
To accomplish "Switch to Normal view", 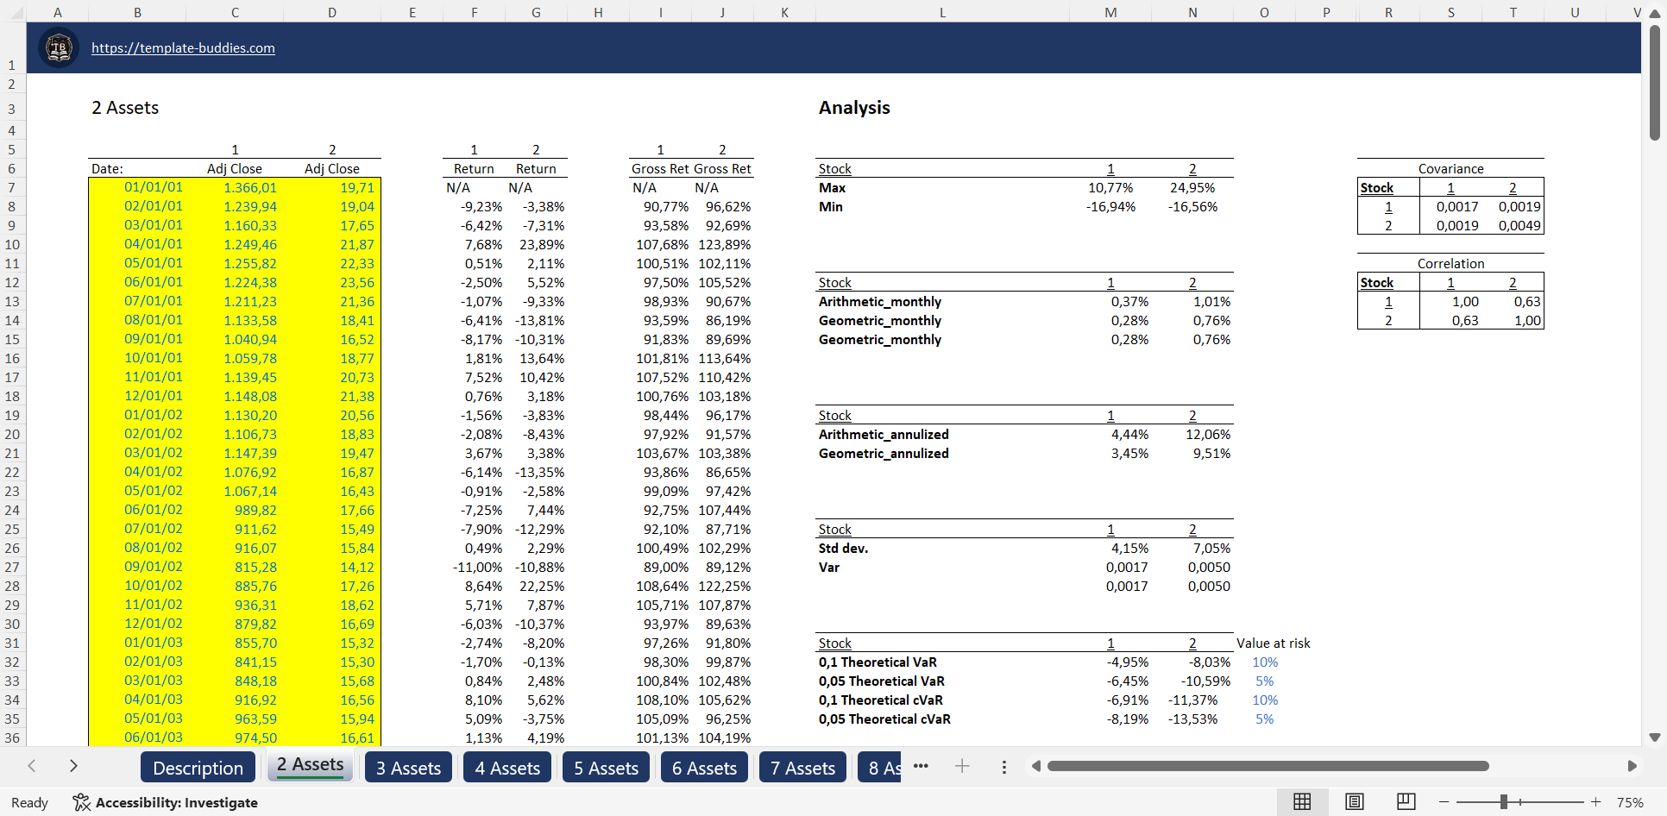I will click(x=1302, y=802).
